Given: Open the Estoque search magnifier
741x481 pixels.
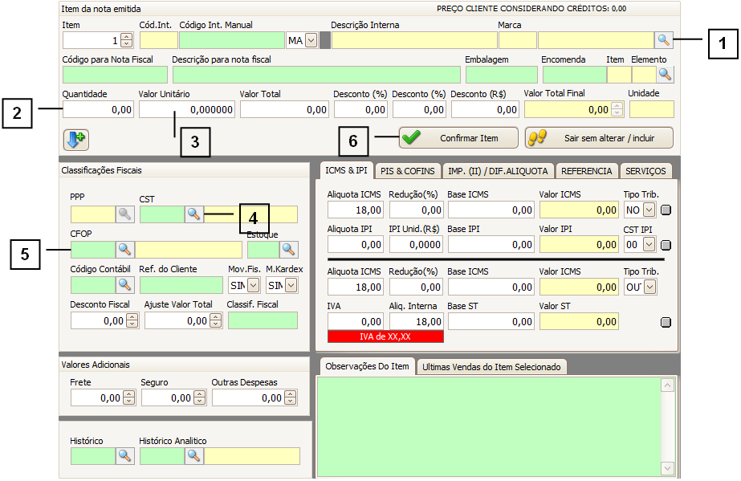Looking at the screenshot, I should pyautogui.click(x=288, y=249).
